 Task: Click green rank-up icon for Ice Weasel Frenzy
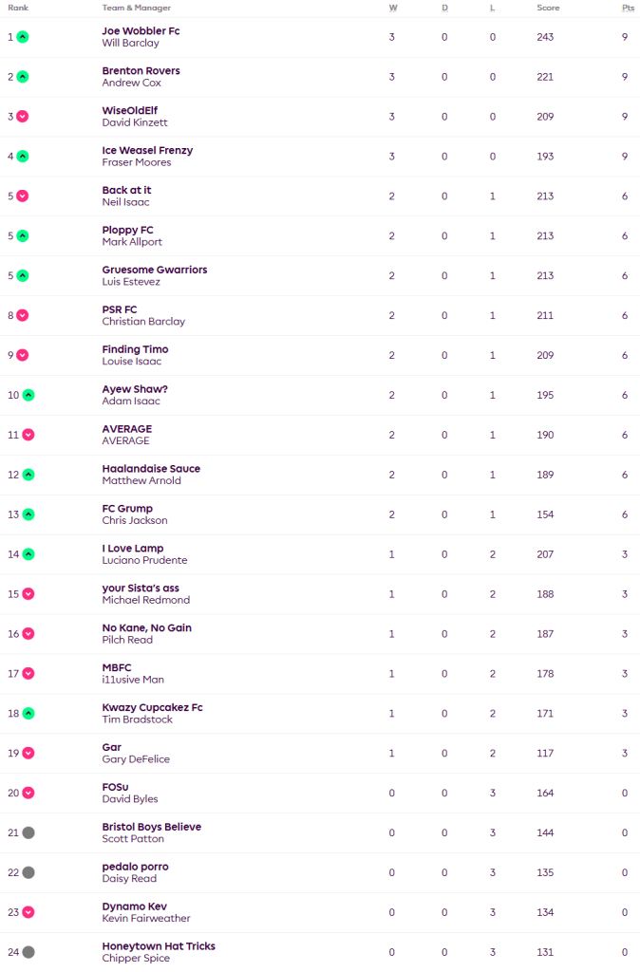coord(23,157)
